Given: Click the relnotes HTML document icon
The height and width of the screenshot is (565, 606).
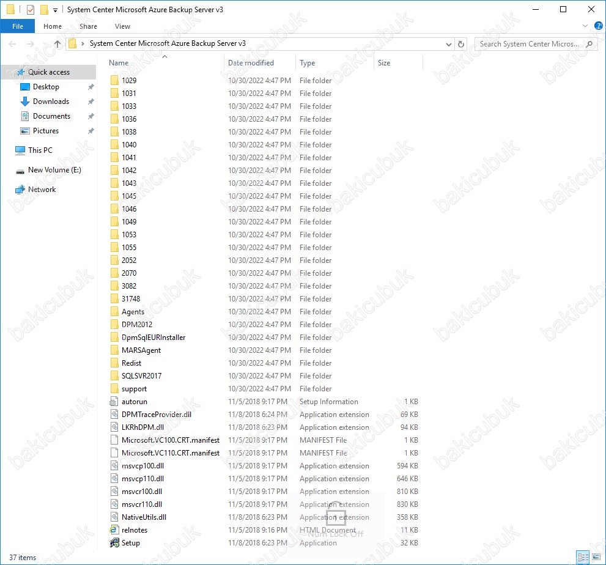Looking at the screenshot, I should [x=114, y=530].
